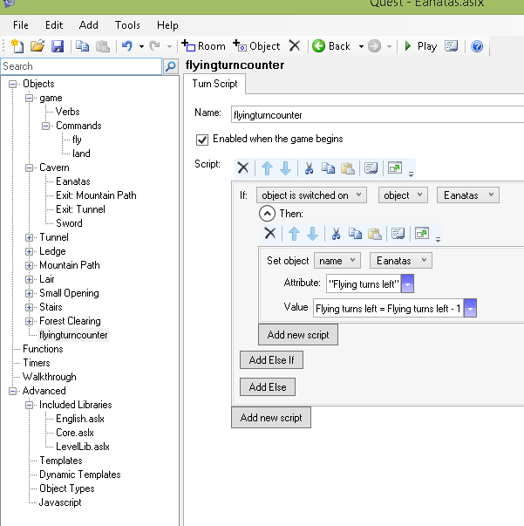
Task: Toggle Enabled when the game begins
Action: click(202, 139)
